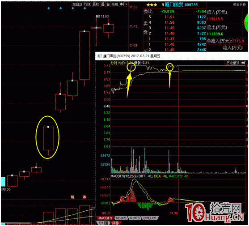The width and height of the screenshot is (249, 226).
Task: Click the 8.00 low price label
Action: (x=7, y=189)
